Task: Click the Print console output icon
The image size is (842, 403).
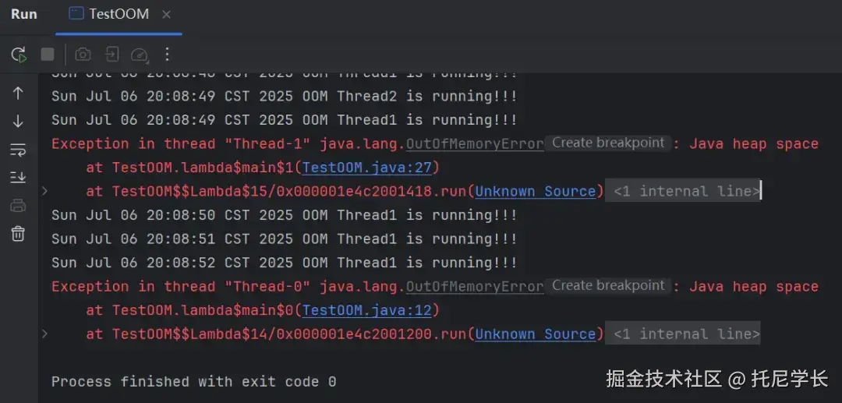Action: coord(19,206)
